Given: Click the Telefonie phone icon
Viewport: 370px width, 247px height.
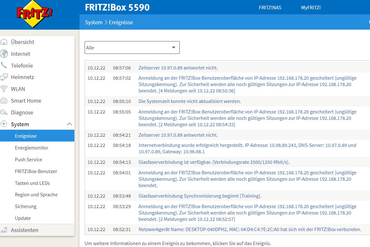Looking at the screenshot, I should (4, 65).
